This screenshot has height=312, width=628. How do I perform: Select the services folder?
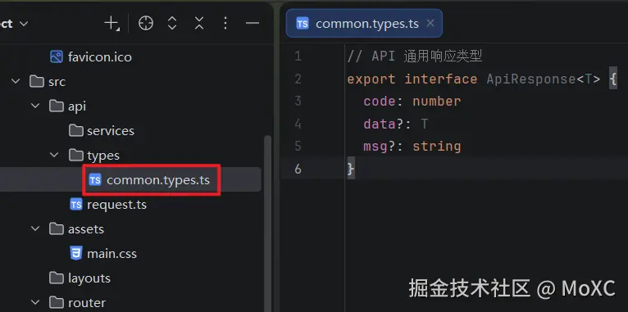111,131
